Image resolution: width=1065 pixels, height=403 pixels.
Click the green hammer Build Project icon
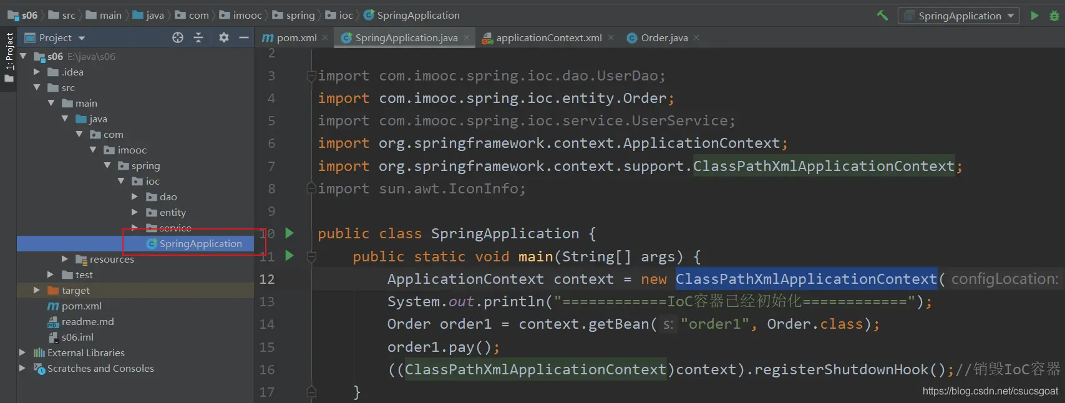882,16
